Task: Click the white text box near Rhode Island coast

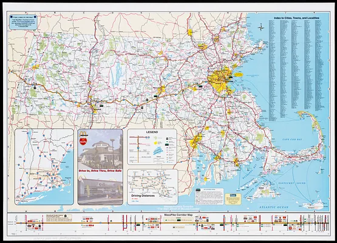Action: pyautogui.click(x=209, y=196)
